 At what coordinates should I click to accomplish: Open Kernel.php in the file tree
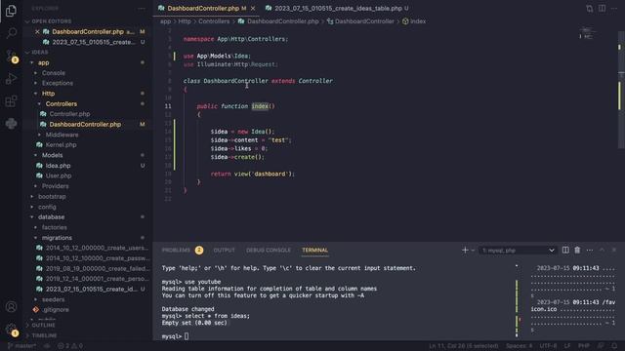tap(61, 145)
